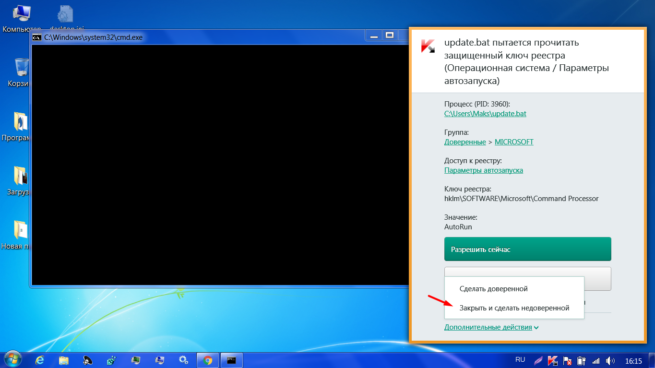Image resolution: width=655 pixels, height=368 pixels.
Task: Select the Загрузки folder on desktop
Action: (20, 181)
